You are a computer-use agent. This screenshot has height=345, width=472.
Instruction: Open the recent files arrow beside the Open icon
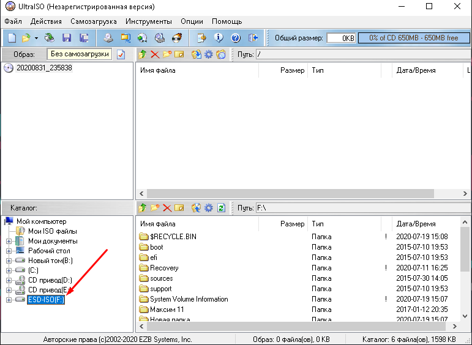coord(36,38)
